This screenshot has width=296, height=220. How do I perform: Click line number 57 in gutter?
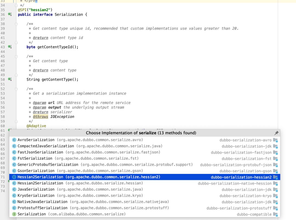coord(3,112)
